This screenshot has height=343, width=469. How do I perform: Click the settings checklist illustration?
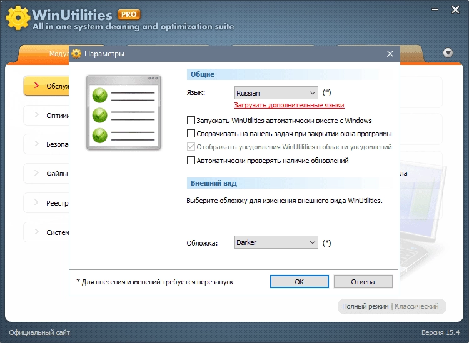coord(124,112)
